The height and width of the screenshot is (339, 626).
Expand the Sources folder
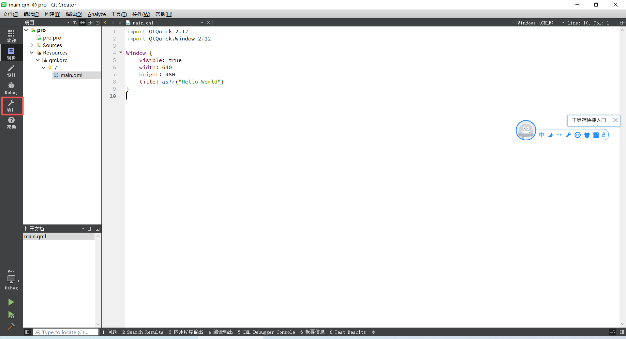(x=32, y=45)
